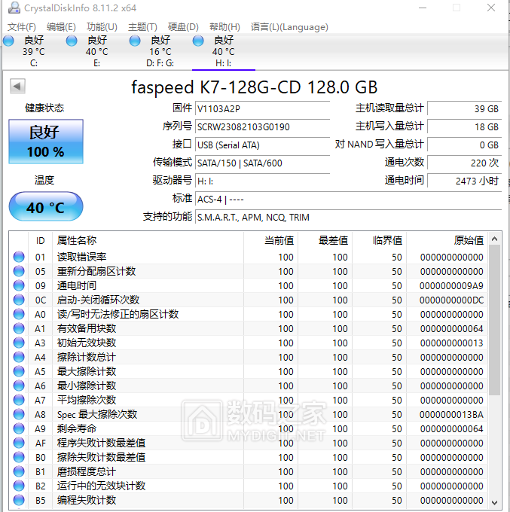Viewport: 510px width, 512px height.
Task: Click the CrystalDiskInfo app icon in title bar
Action: click(x=14, y=8)
